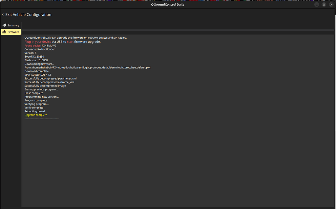
Task: Switch to the Firmware tab
Action: click(x=12, y=32)
